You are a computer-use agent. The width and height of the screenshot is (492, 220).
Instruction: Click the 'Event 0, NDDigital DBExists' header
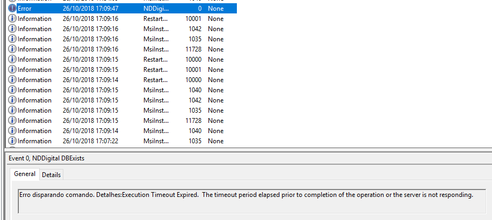pyautogui.click(x=47, y=158)
